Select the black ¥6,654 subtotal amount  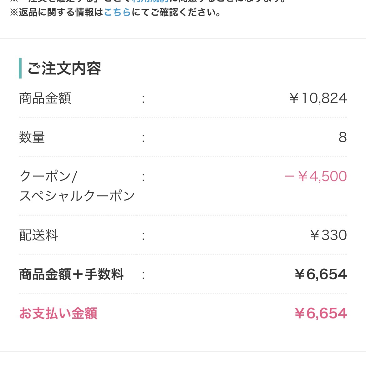coord(321,274)
